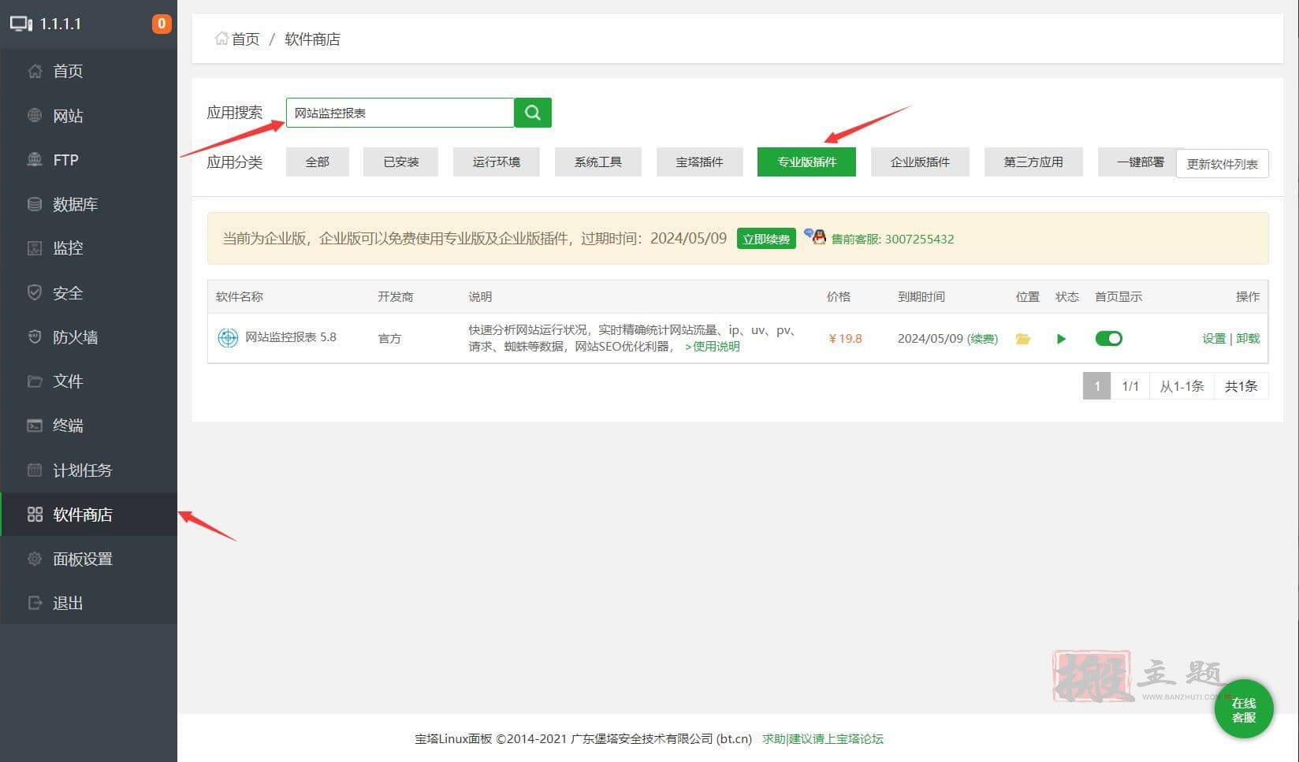Click the 共1条 pagination total
This screenshot has height=762, width=1299.
(x=1241, y=386)
